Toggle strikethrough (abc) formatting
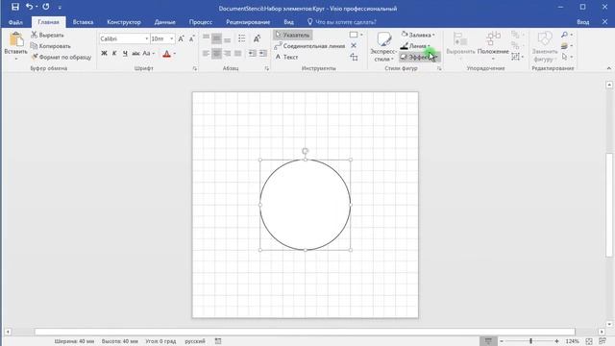 click(135, 54)
